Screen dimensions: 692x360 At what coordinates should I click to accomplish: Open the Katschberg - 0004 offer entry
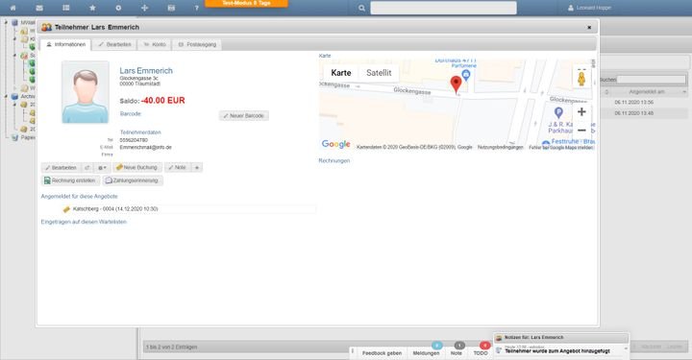(x=115, y=209)
